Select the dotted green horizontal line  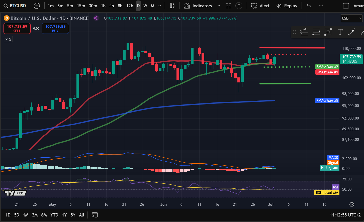point(287,67)
